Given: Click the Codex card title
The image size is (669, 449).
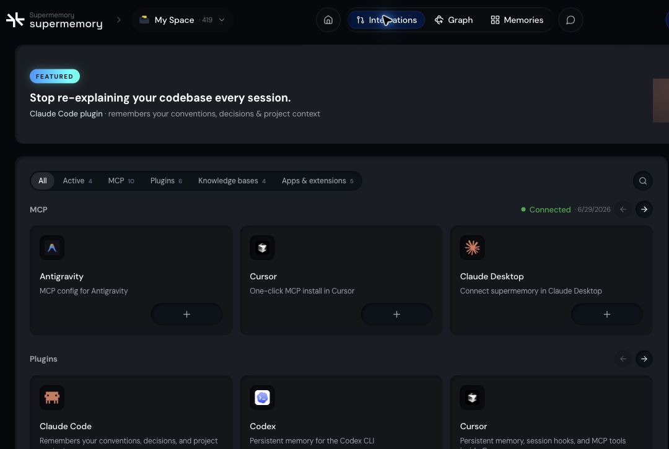Looking at the screenshot, I should [263, 427].
